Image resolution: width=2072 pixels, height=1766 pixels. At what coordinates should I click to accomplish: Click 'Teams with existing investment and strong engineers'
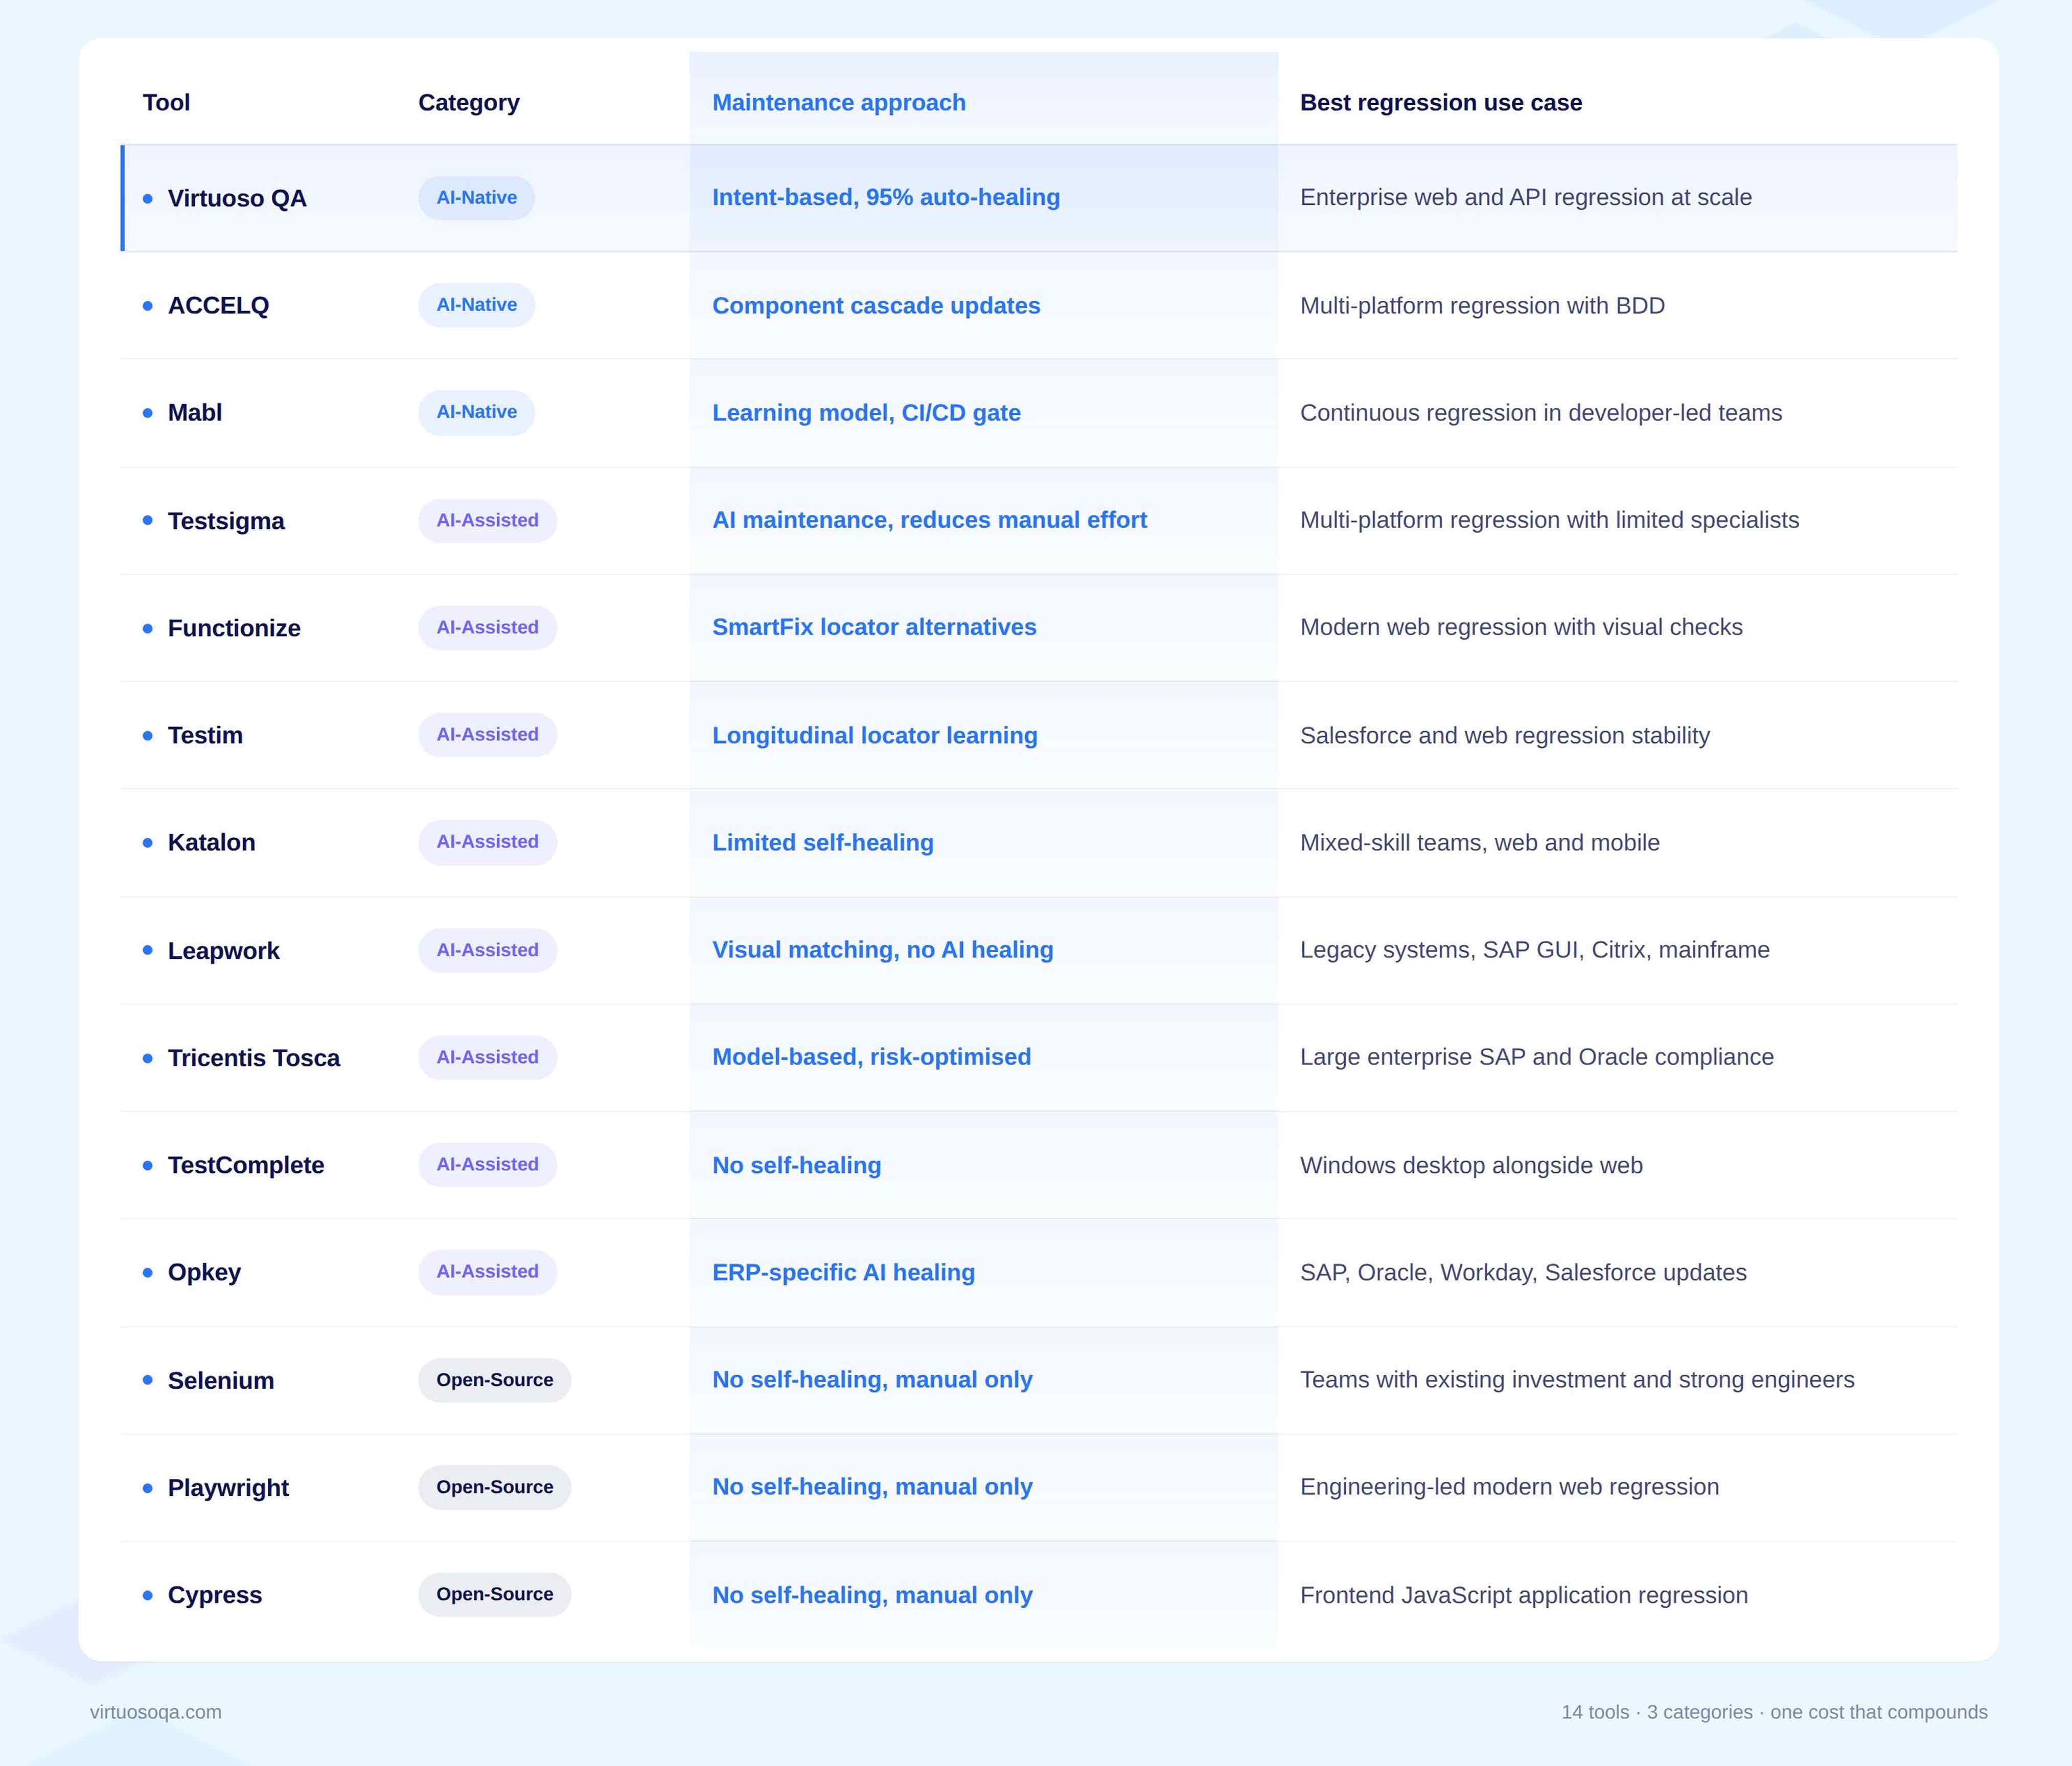coord(1577,1379)
